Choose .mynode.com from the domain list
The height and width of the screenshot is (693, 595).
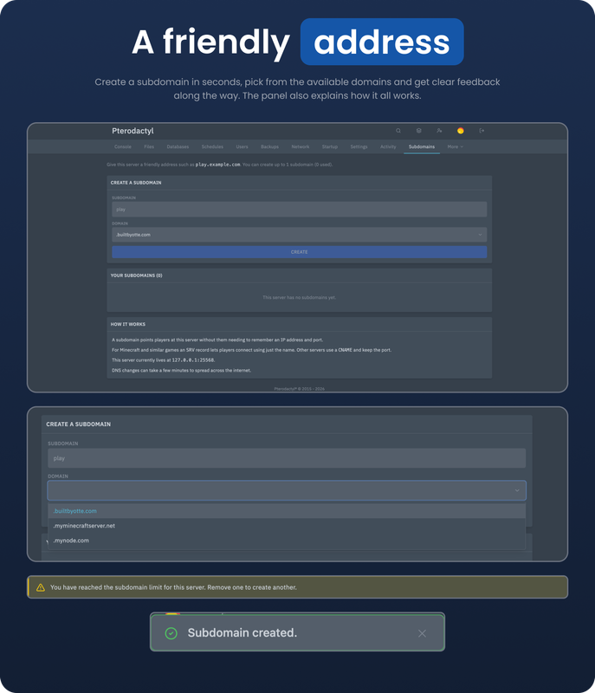pyautogui.click(x=287, y=541)
